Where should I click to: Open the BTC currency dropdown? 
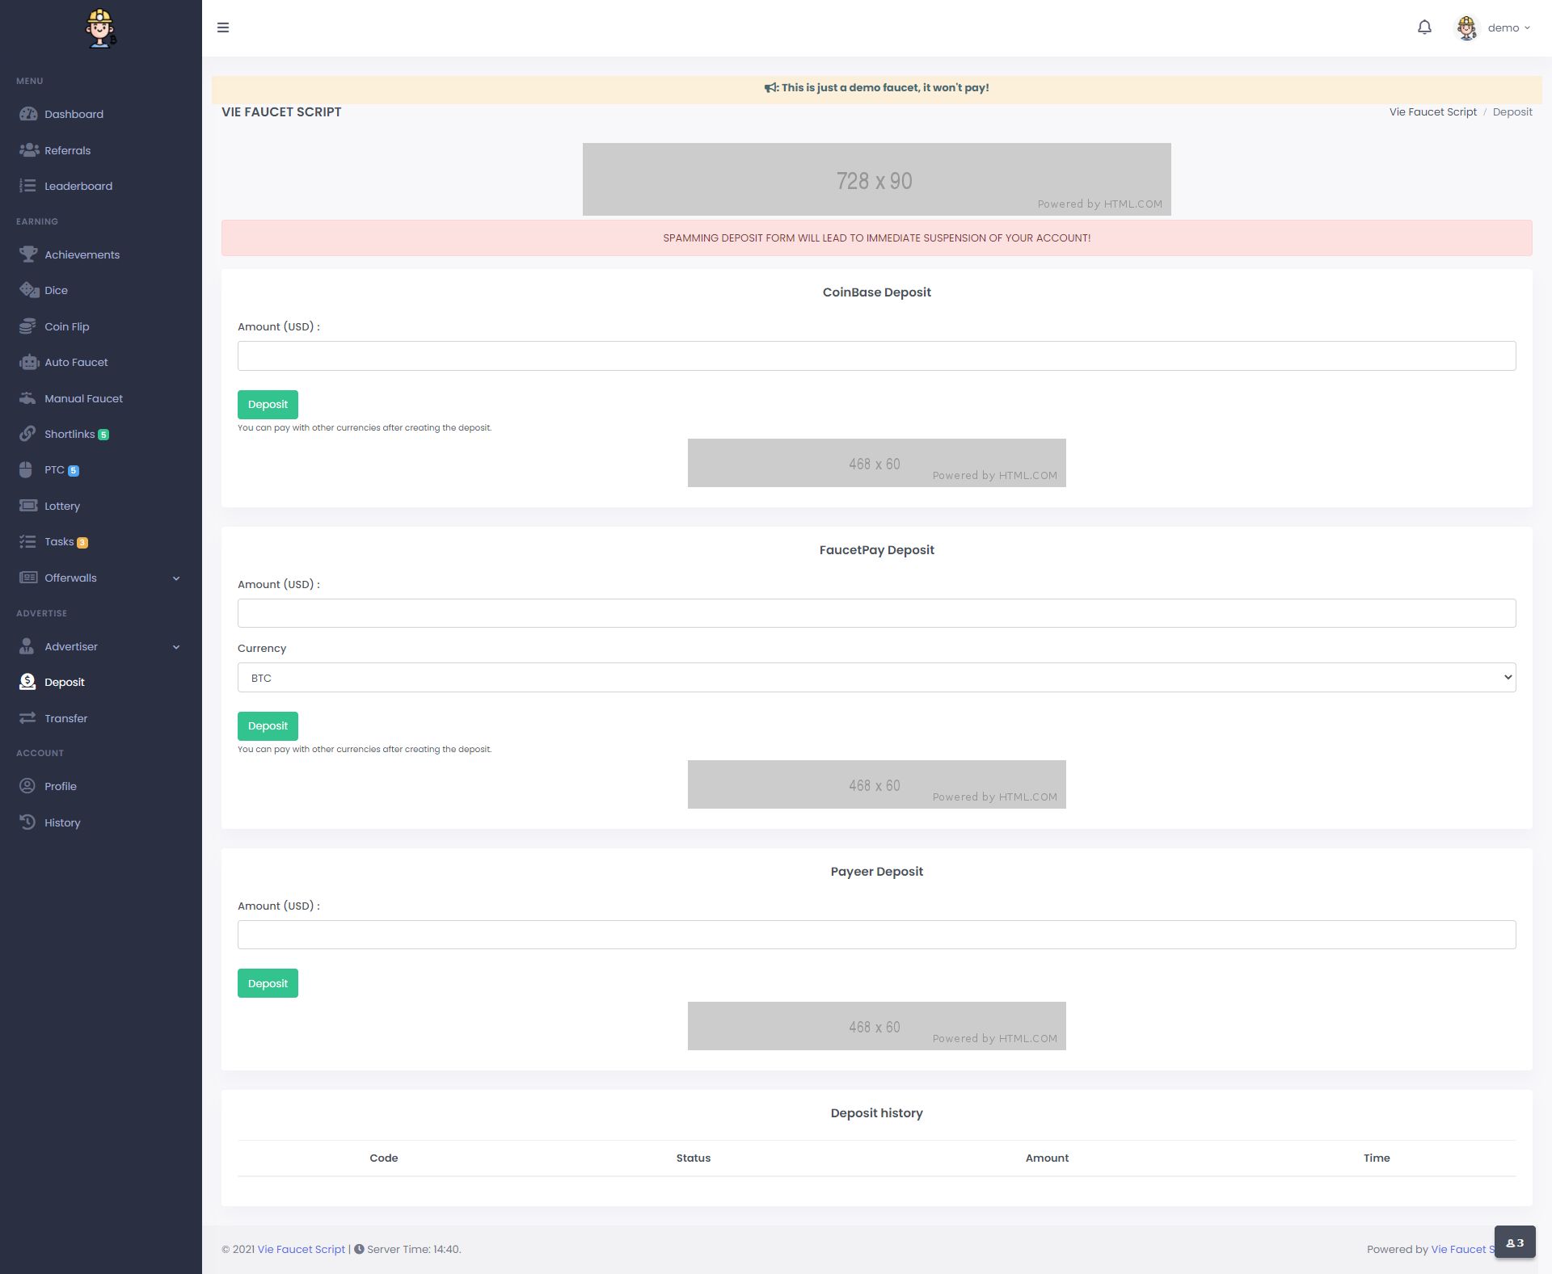coord(876,678)
